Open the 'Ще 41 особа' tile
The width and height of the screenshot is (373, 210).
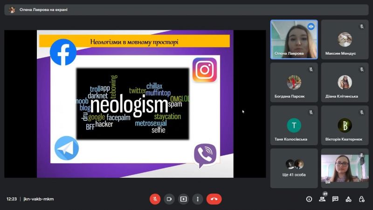coord(294,168)
